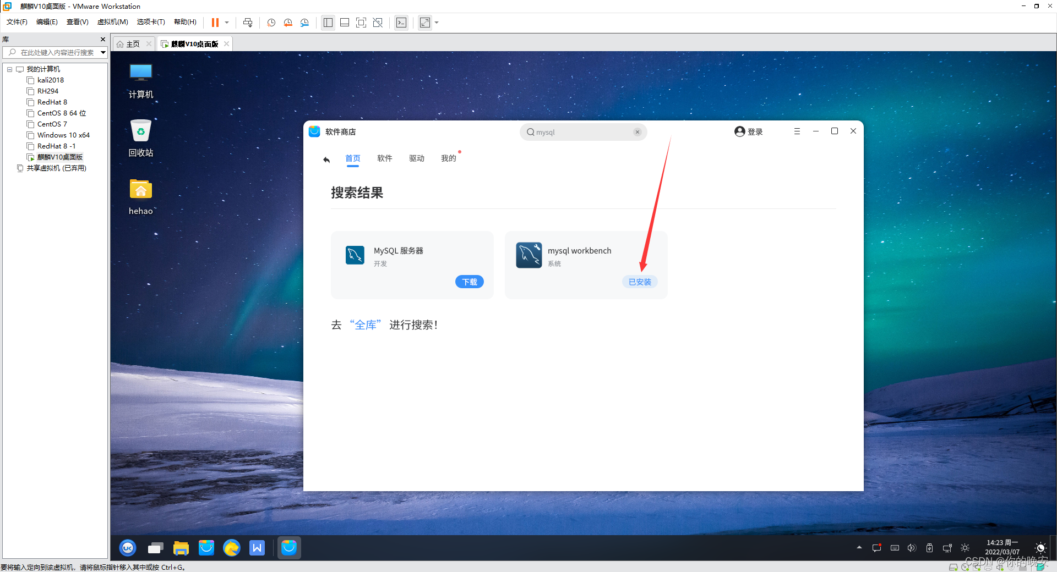Click the VMware pause virtual machine icon
The height and width of the screenshot is (572, 1057).
(x=215, y=23)
